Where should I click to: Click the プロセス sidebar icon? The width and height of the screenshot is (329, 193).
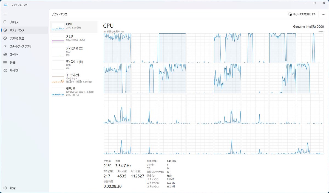click(x=5, y=22)
